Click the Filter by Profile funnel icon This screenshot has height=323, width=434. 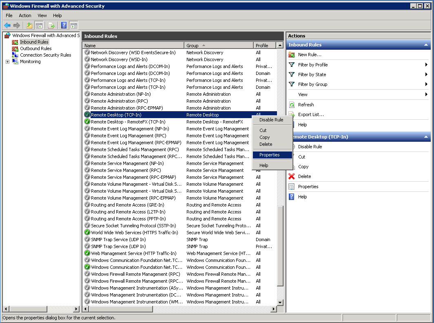click(292, 65)
